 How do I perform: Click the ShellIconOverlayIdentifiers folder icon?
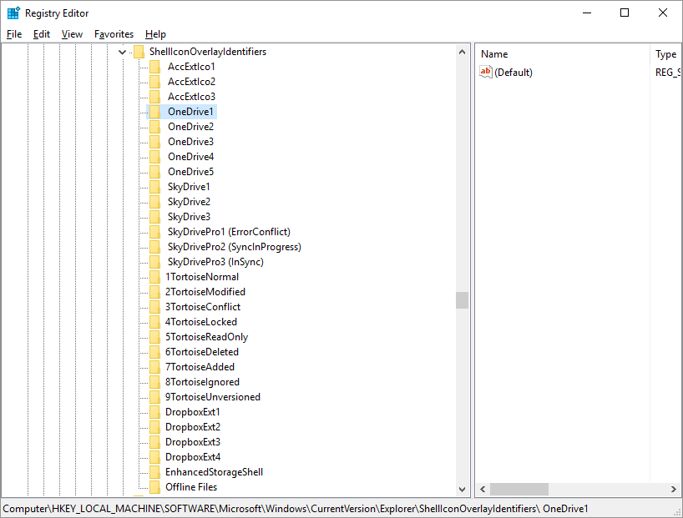[139, 52]
